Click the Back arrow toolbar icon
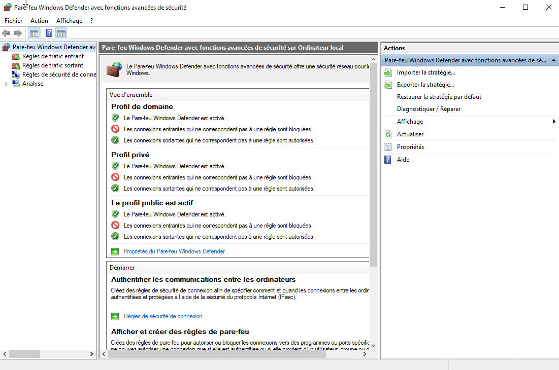 point(6,33)
